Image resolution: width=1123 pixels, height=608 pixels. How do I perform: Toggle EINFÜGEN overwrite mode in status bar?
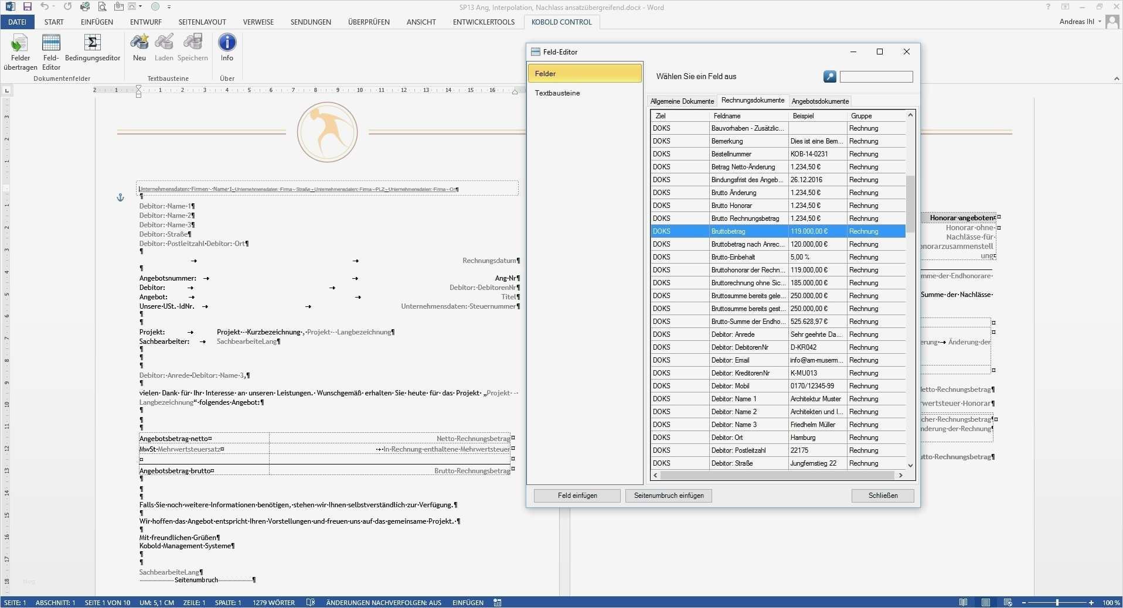tap(468, 603)
